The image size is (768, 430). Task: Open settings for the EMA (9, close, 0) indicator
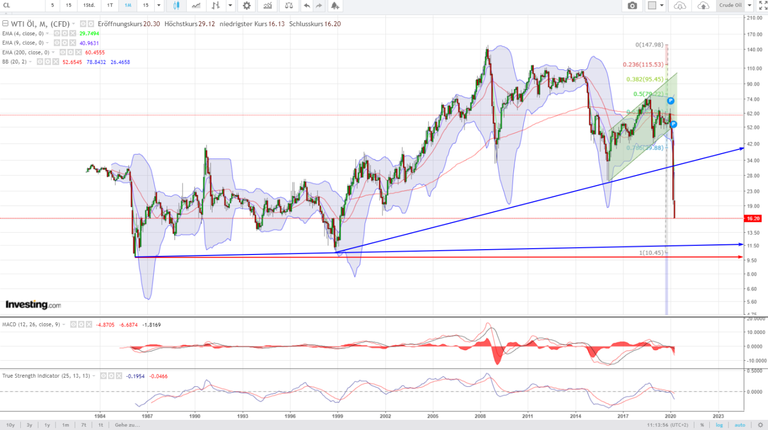pyautogui.click(x=65, y=43)
